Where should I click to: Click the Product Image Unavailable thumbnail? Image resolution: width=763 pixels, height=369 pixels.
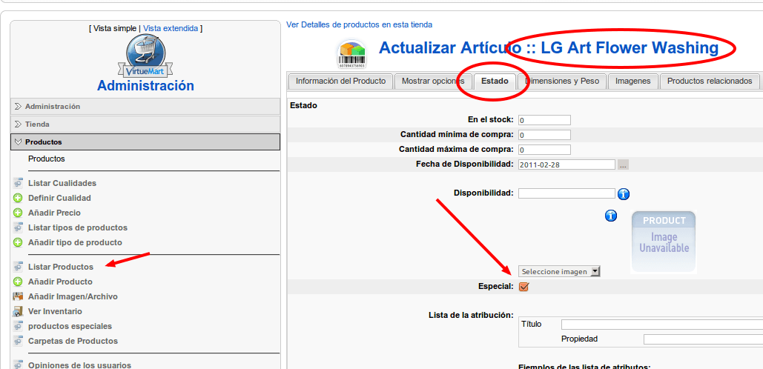[664, 242]
